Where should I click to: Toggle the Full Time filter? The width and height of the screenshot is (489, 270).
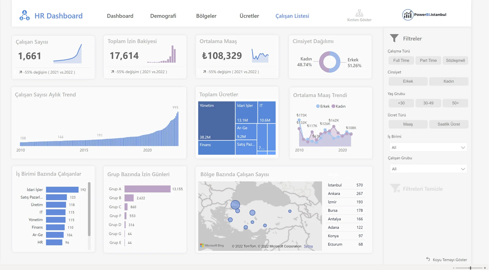pos(401,60)
